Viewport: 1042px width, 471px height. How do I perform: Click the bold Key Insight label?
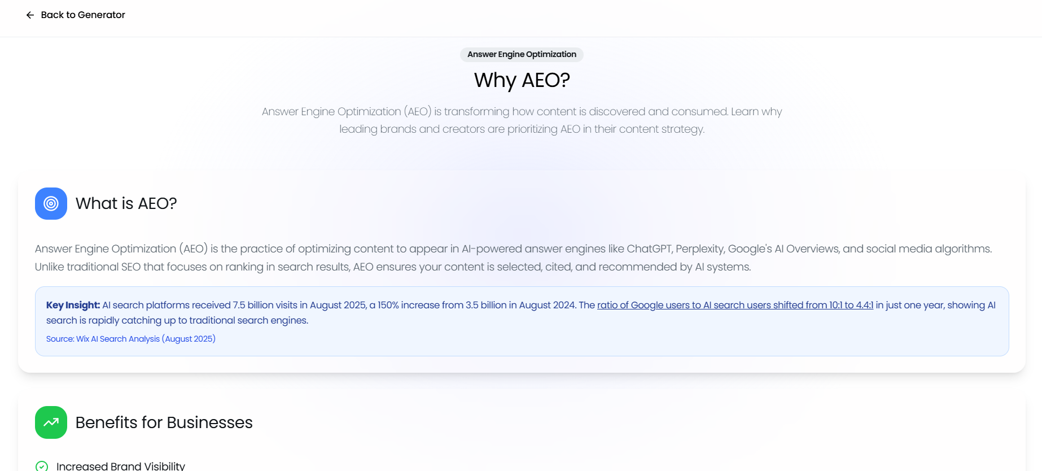click(x=73, y=305)
